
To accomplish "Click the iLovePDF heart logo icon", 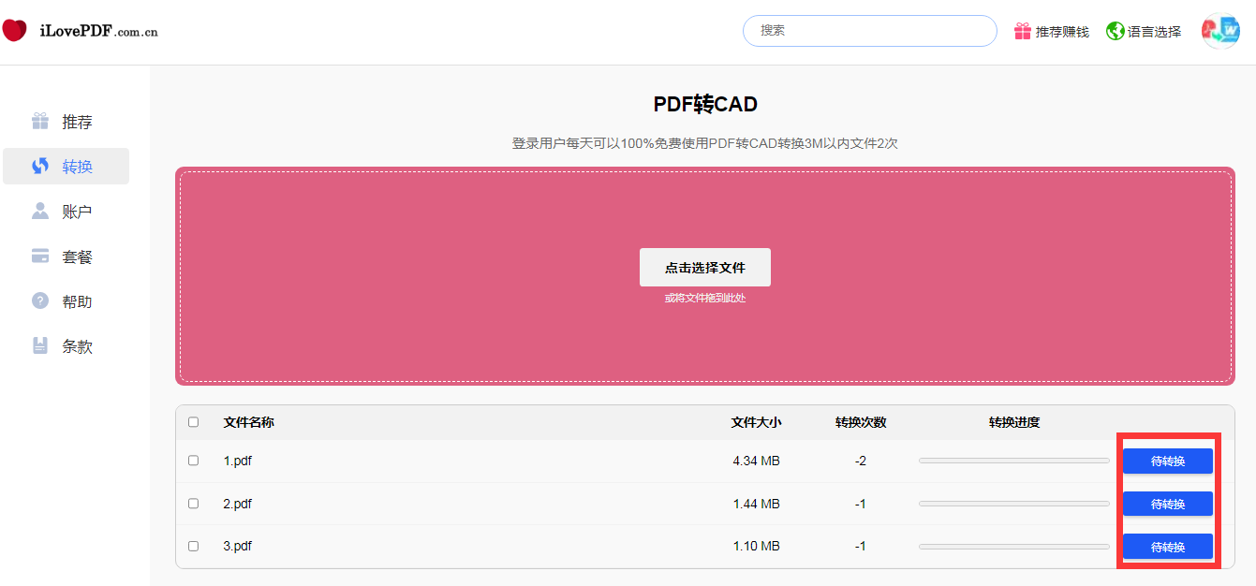I will [15, 29].
